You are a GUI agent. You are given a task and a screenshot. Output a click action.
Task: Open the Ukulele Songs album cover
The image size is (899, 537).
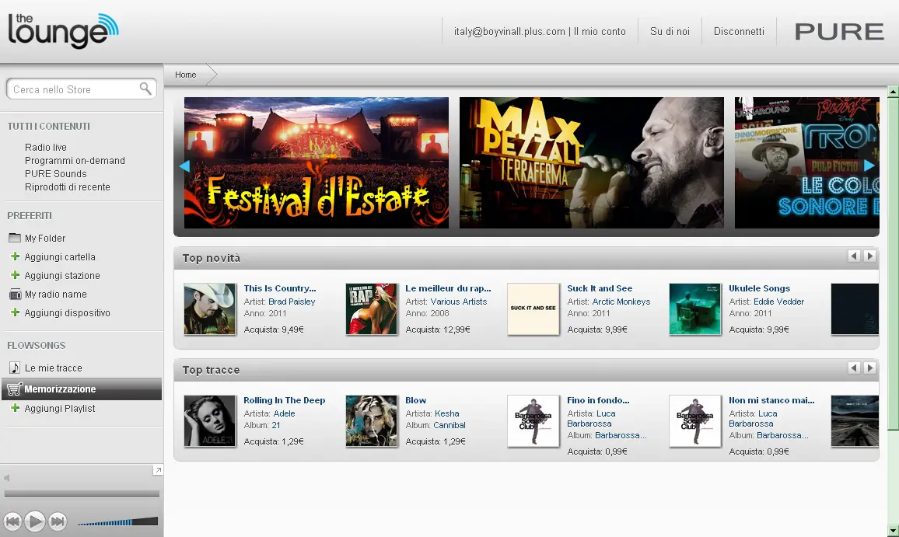[695, 309]
